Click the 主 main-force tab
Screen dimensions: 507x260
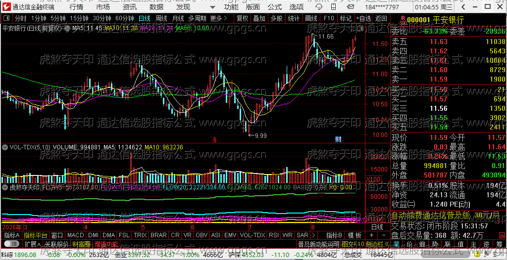click(473, 244)
